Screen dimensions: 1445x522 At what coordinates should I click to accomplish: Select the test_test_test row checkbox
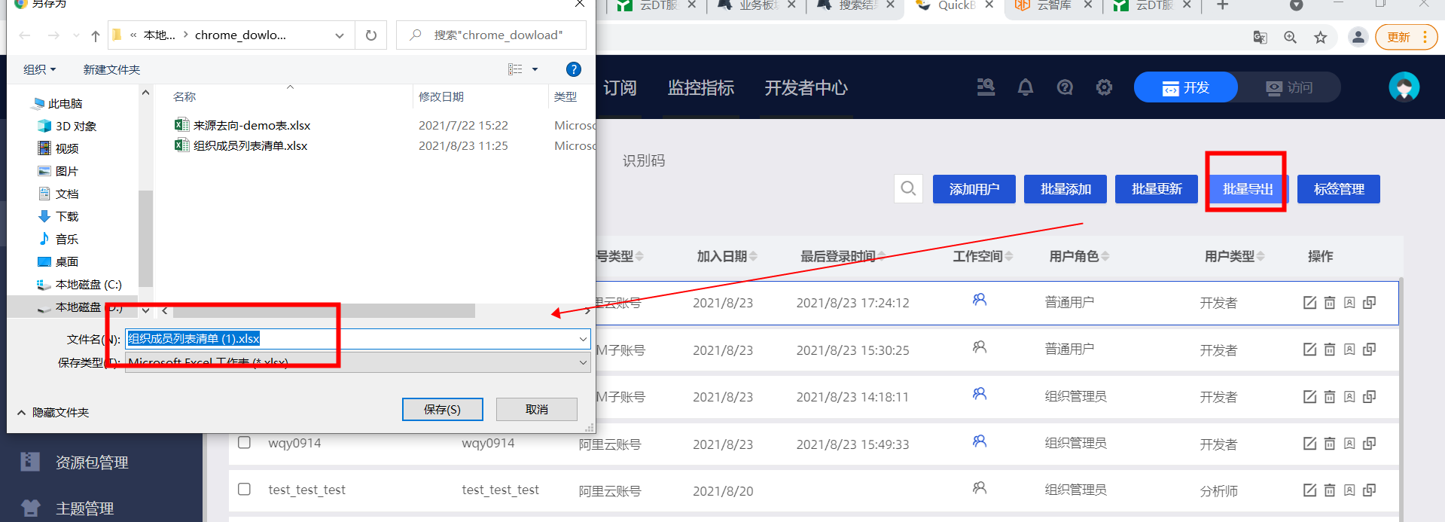point(244,489)
